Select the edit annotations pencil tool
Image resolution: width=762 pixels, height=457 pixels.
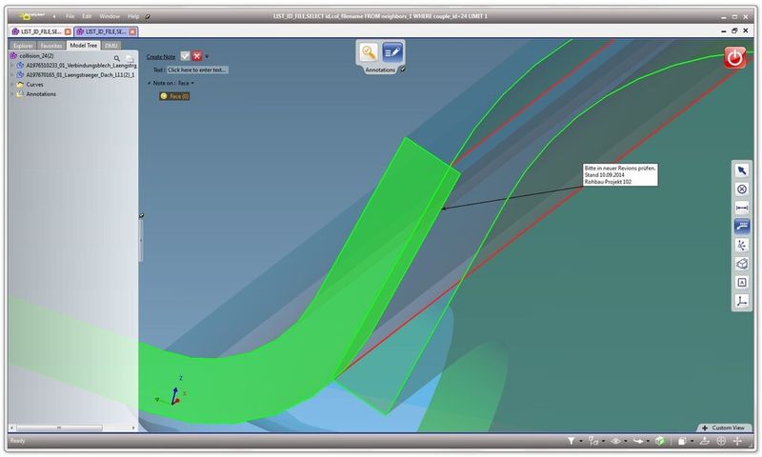point(392,52)
